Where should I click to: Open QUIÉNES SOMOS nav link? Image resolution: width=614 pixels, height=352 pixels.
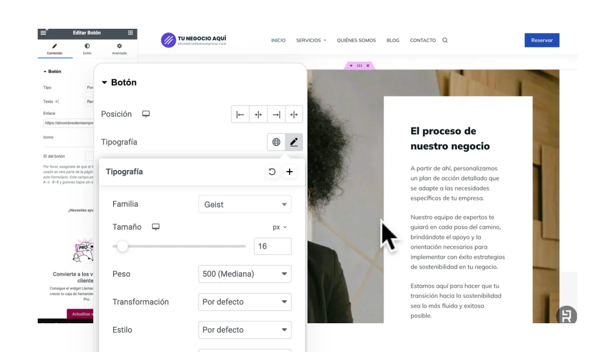356,41
